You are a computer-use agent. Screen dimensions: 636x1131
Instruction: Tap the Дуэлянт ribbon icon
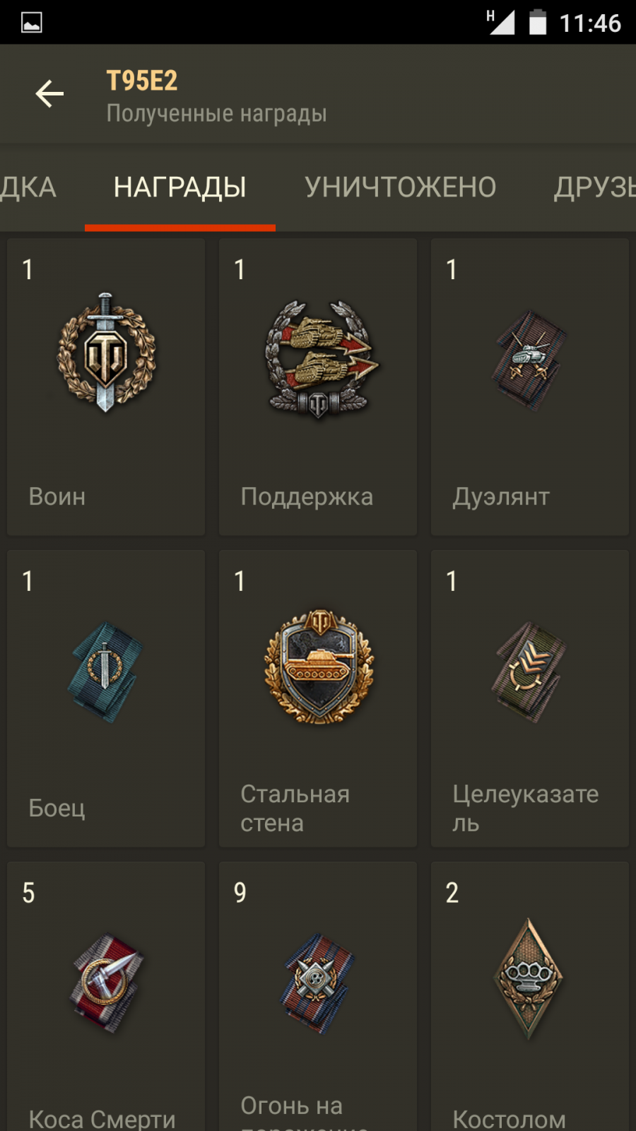click(x=529, y=361)
